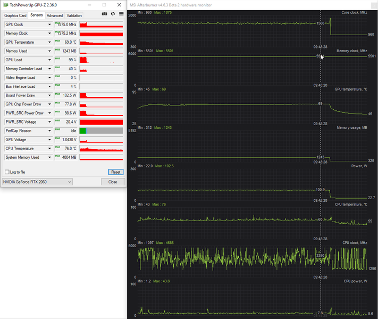Click the MSI Afterburner hardware monitor title bar
This screenshot has width=378, height=319.
point(253,5)
